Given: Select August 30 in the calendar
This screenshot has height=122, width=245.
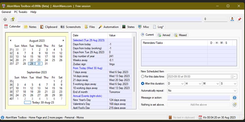Looking at the screenshot, I should 39,64.
